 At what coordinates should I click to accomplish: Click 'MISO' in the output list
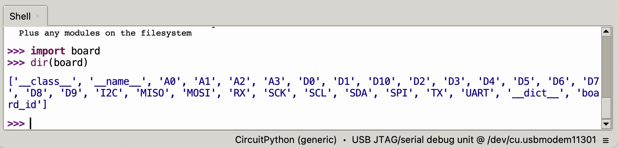pyautogui.click(x=152, y=93)
